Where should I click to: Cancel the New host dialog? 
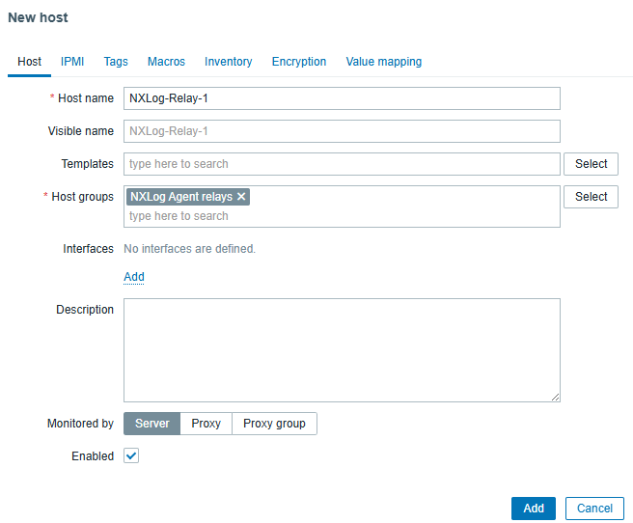(594, 509)
